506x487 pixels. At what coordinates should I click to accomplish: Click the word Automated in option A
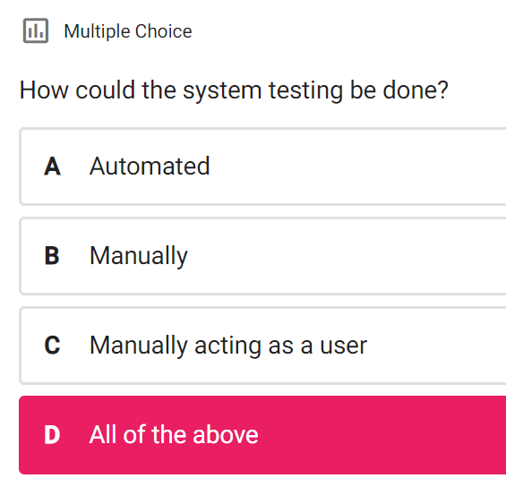150,167
